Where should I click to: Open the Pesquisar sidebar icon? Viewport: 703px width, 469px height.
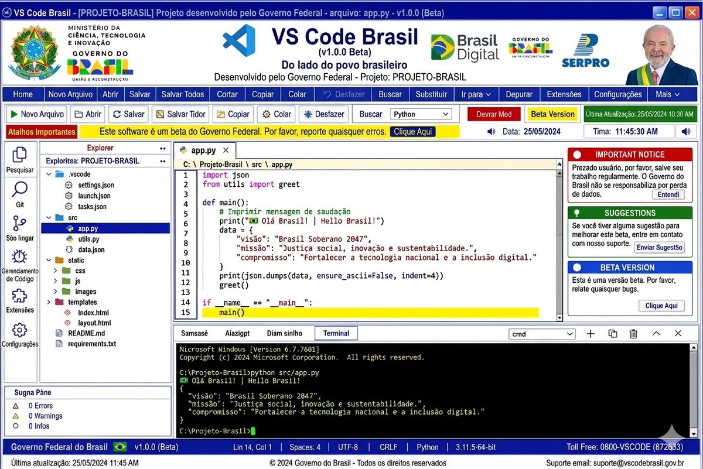(x=20, y=155)
